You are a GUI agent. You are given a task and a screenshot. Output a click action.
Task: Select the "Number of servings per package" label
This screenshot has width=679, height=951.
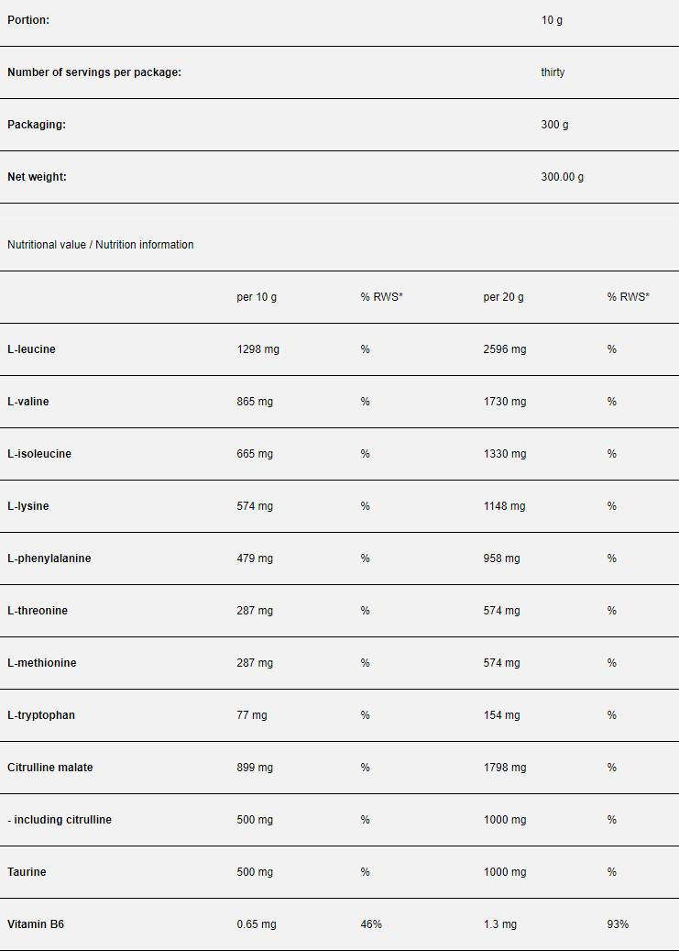point(93,72)
